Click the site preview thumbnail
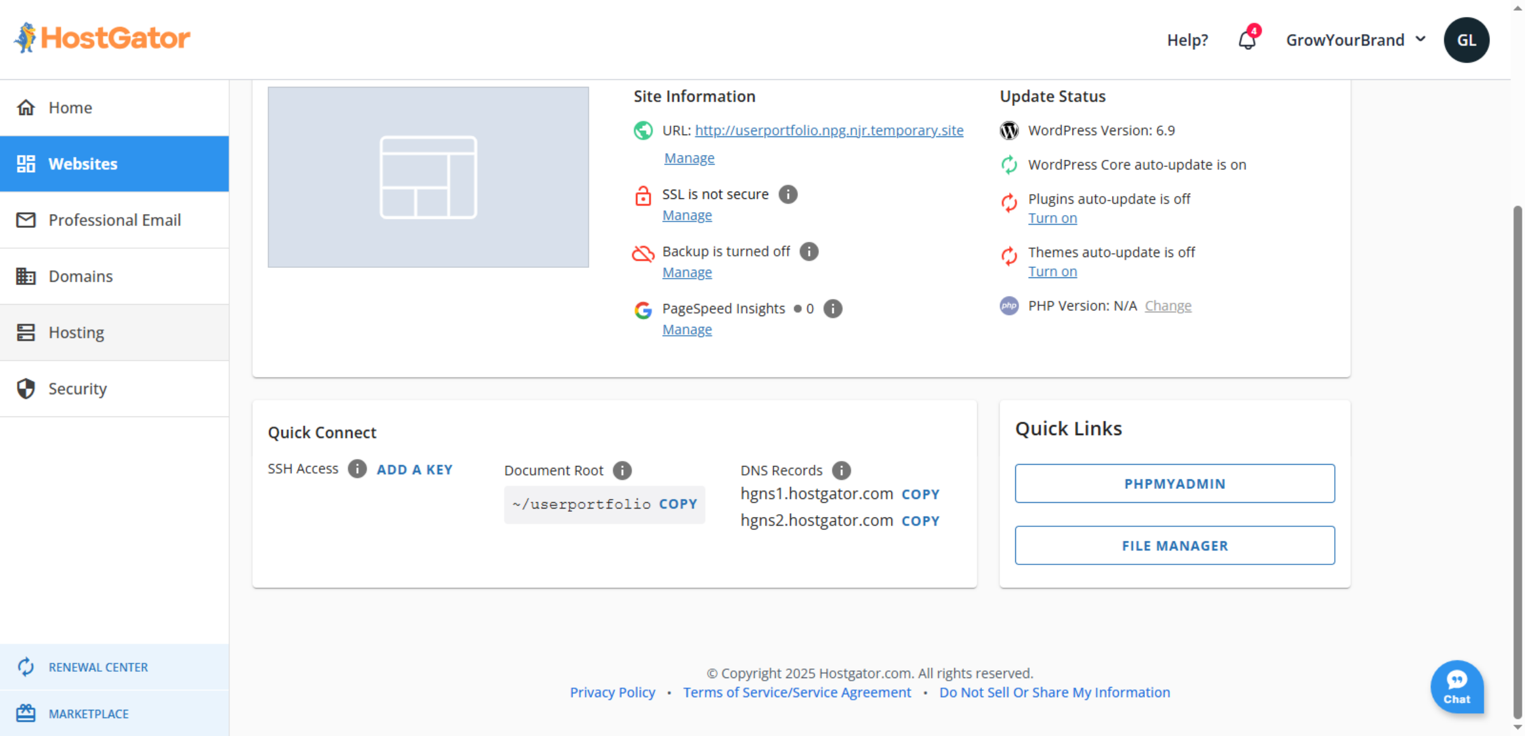Image resolution: width=1525 pixels, height=736 pixels. [428, 177]
